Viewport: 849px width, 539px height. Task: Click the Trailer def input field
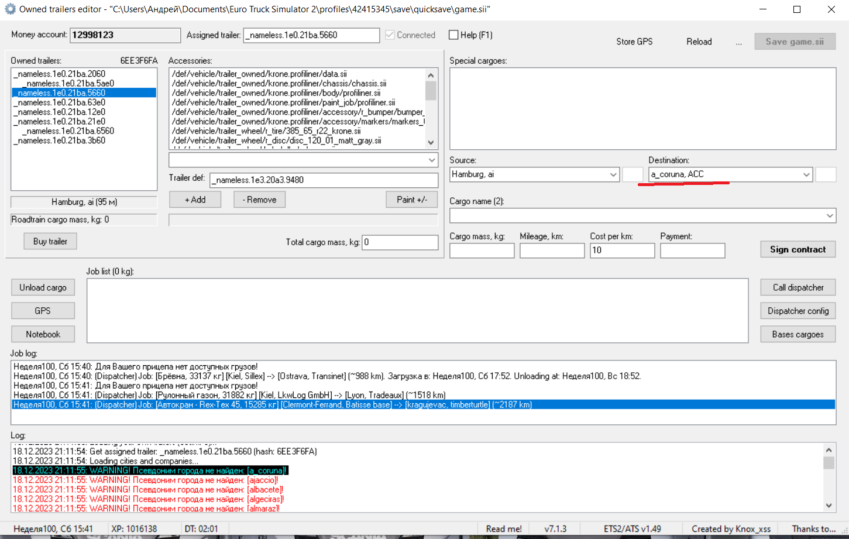point(324,180)
